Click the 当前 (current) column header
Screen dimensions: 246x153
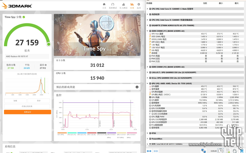205,3
